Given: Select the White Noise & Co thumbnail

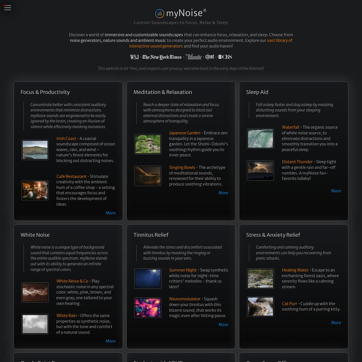Looking at the screenshot, I should pos(35,292).
